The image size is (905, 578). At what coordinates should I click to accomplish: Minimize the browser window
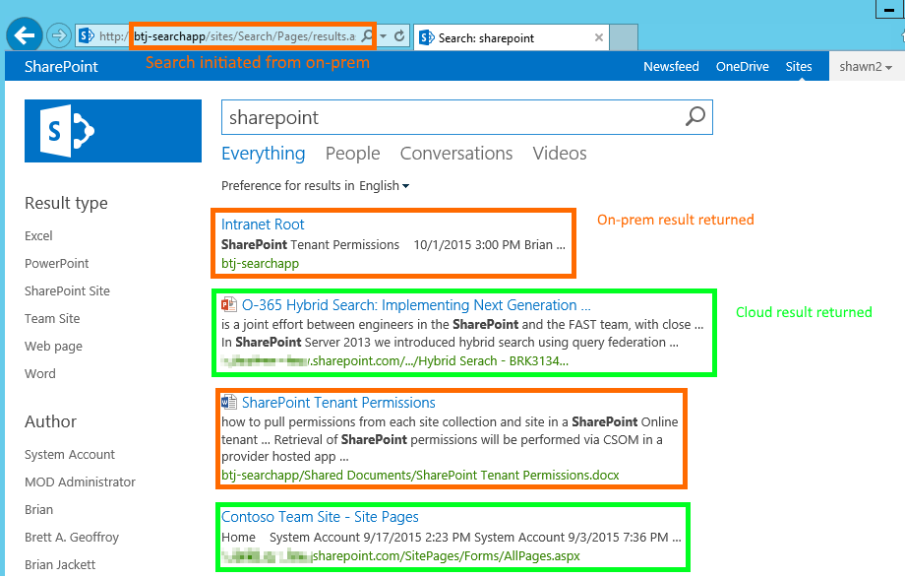pos(889,9)
